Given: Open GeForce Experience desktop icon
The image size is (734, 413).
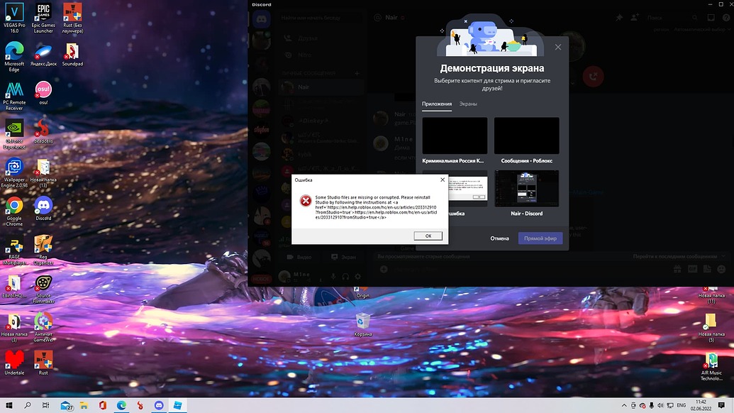Looking at the screenshot, I should point(14,134).
